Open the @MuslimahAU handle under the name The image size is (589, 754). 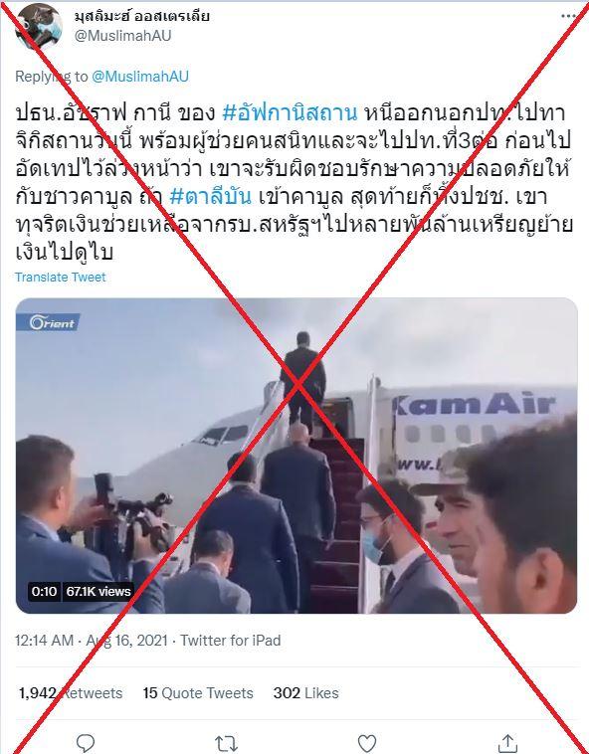click(122, 36)
